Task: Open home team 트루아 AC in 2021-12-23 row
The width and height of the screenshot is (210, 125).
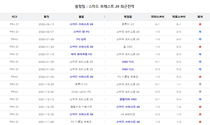Action: click(x=81, y=84)
